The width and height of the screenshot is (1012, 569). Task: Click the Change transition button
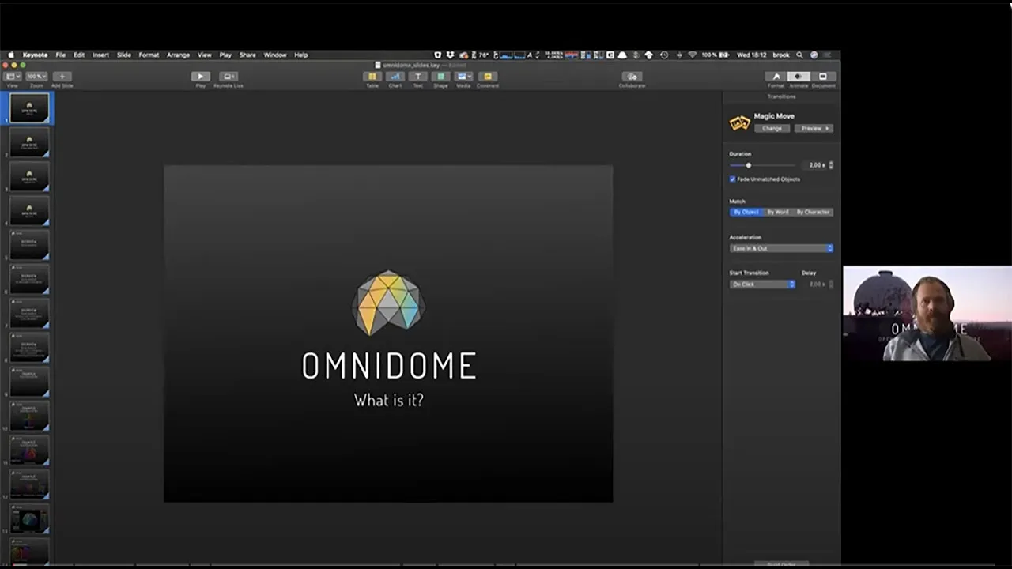pyautogui.click(x=772, y=128)
